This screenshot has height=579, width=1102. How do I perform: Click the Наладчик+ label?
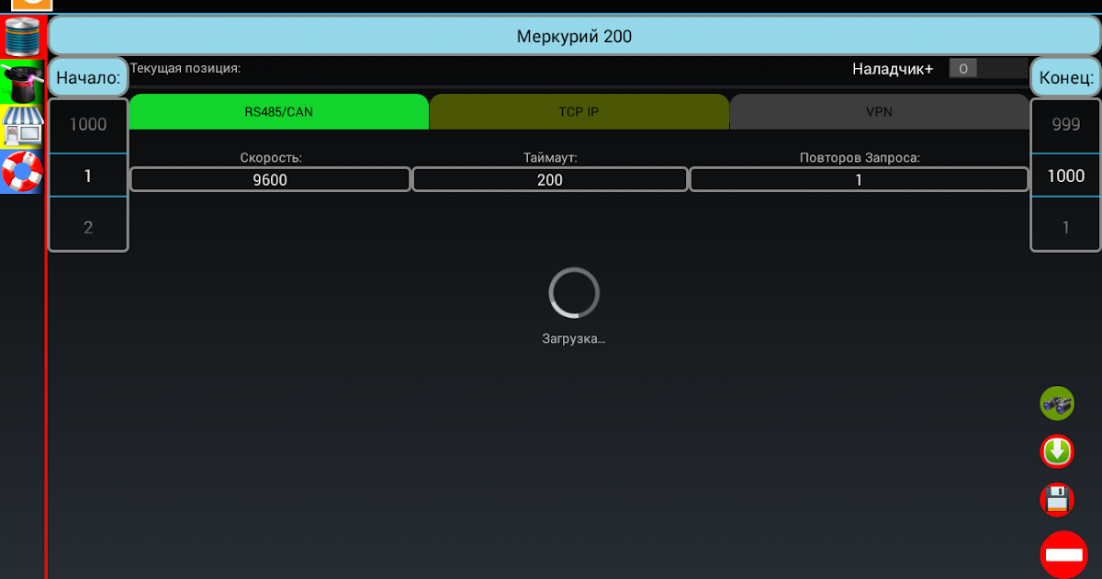[x=893, y=69]
